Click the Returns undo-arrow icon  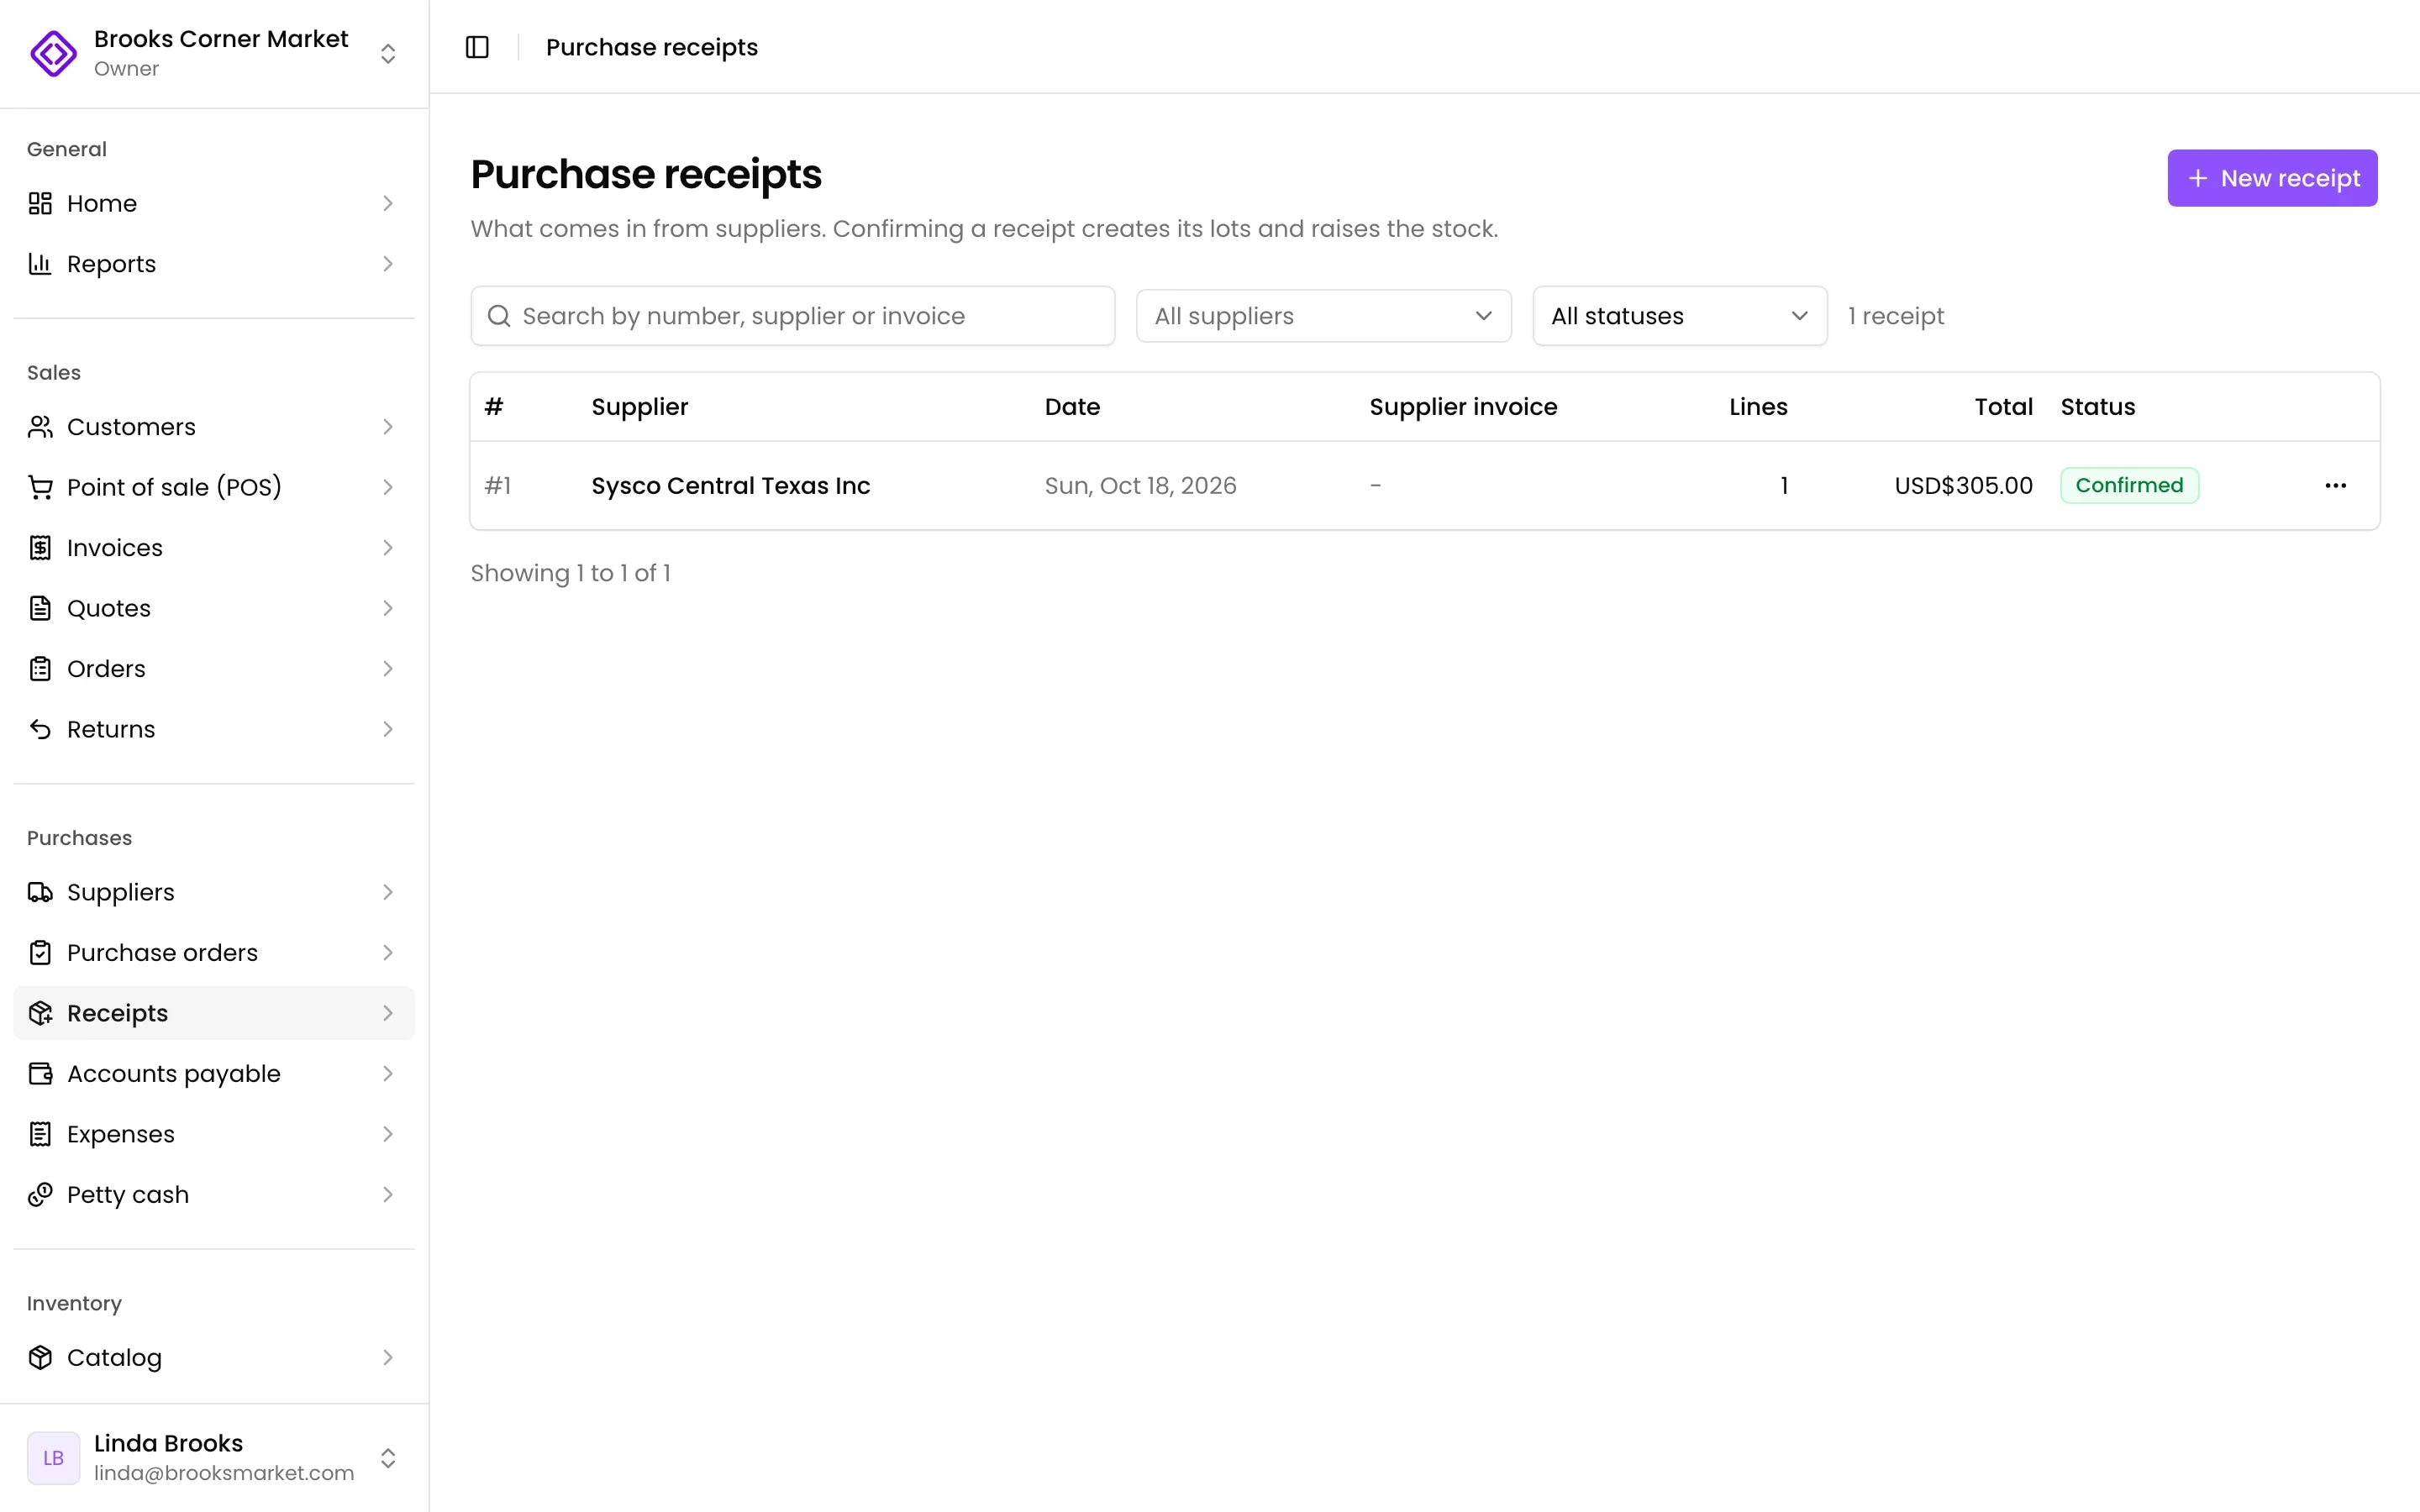40,729
